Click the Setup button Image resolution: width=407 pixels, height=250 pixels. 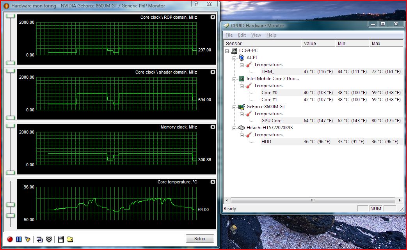[200, 239]
